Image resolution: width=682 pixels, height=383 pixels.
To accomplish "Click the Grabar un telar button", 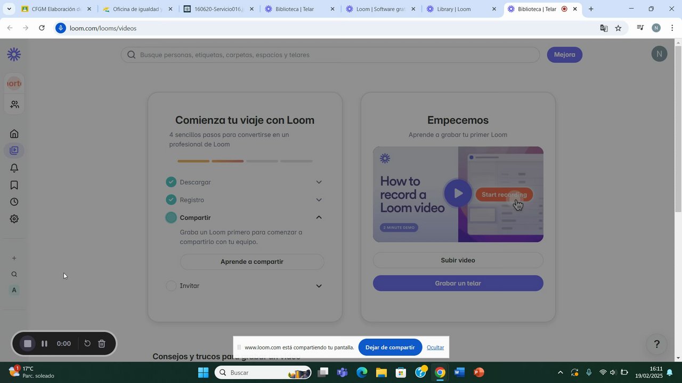I will pos(458,283).
